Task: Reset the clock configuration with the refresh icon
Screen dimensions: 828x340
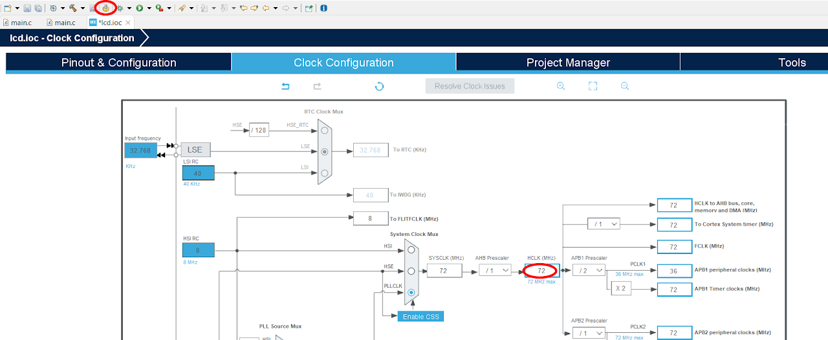Action: (x=380, y=86)
